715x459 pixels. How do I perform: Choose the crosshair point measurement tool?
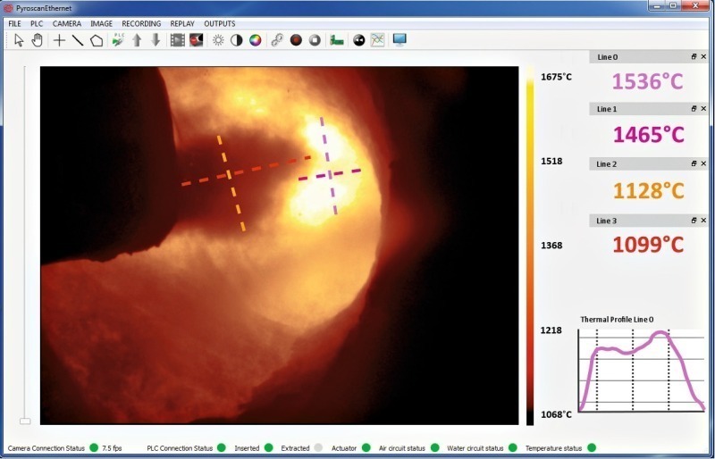tap(60, 40)
